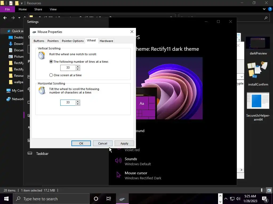Viewport: 273px width, 204px height.
Task: Go forward using Explorer forward arrow
Action: 13,18
